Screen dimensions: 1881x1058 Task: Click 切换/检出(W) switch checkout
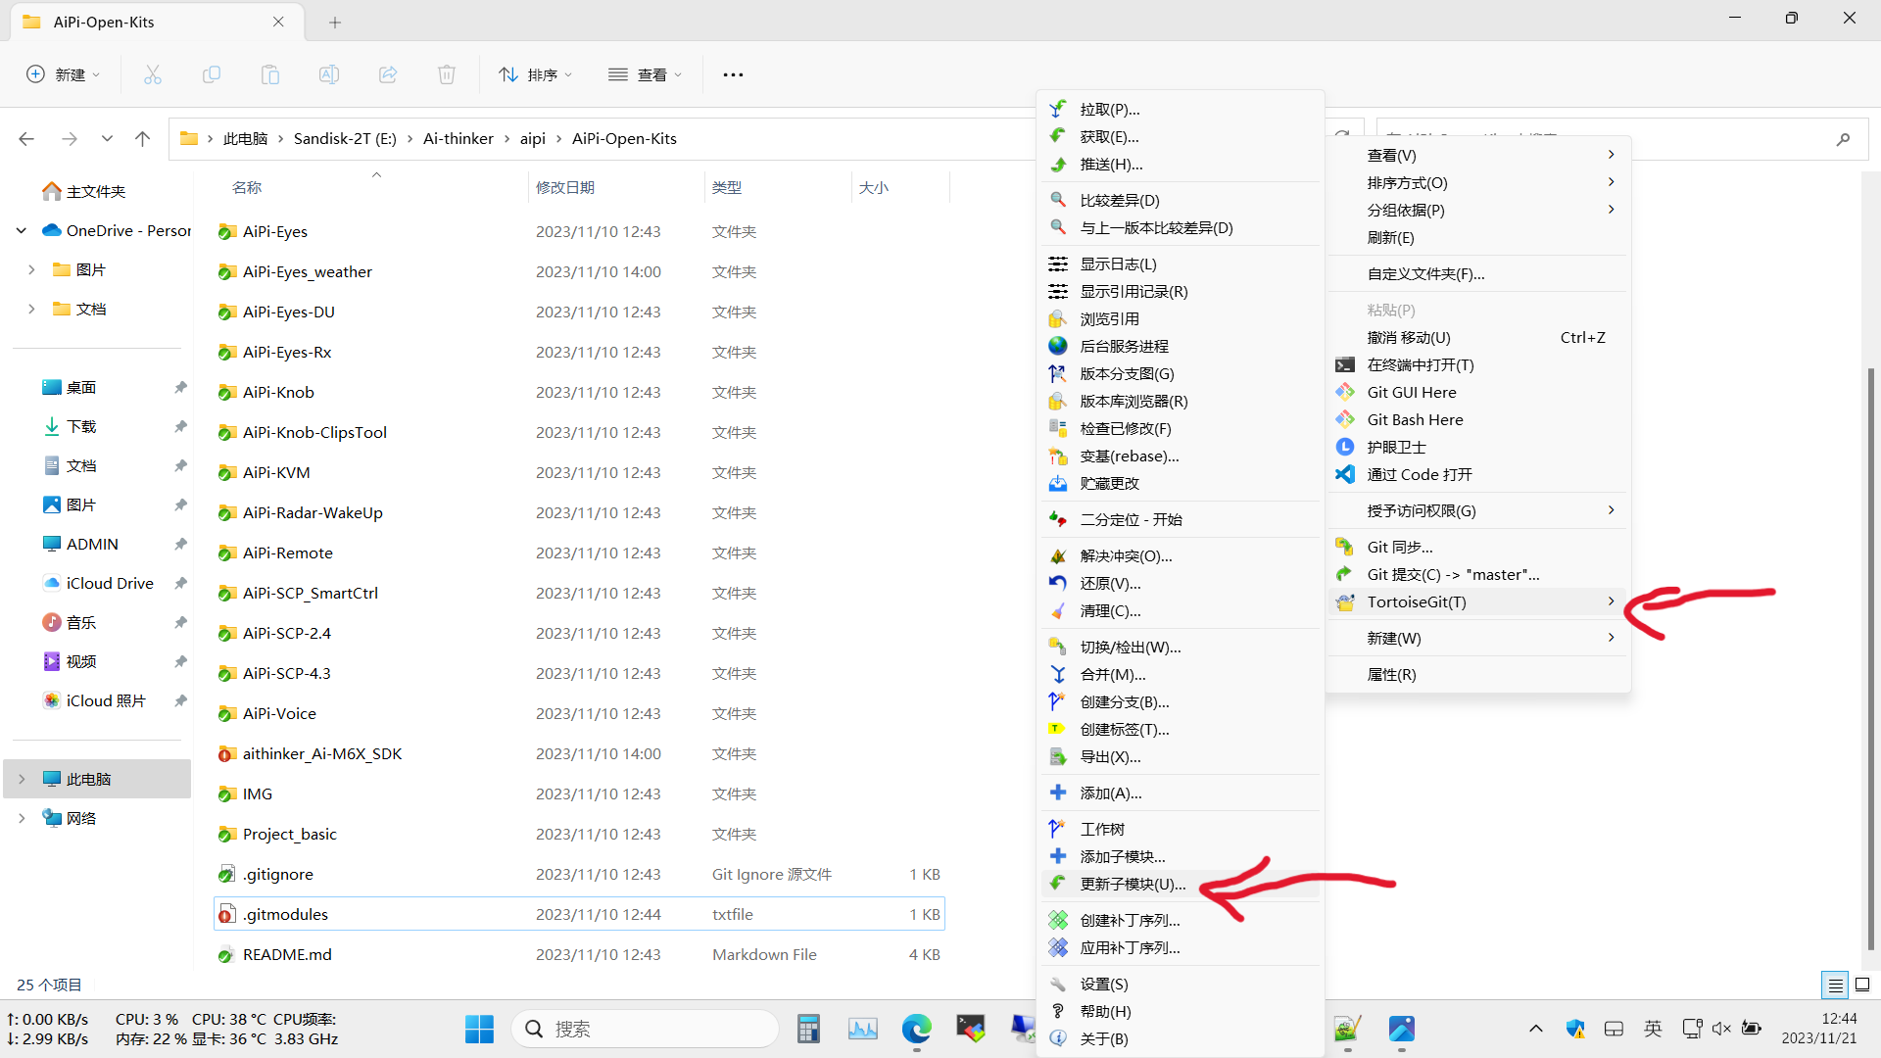click(x=1181, y=647)
